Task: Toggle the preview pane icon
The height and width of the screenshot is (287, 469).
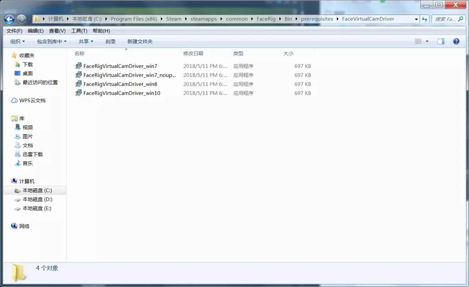Action: pos(441,42)
